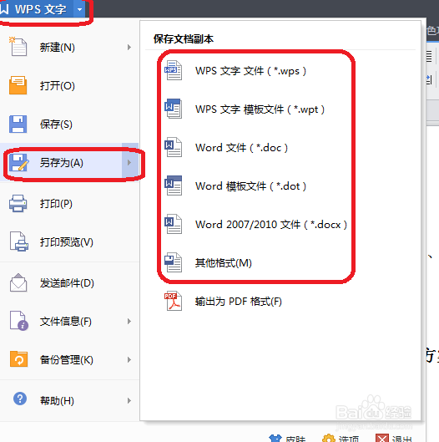Click the PDF export icon
This screenshot has height=442, width=439.
point(173,301)
